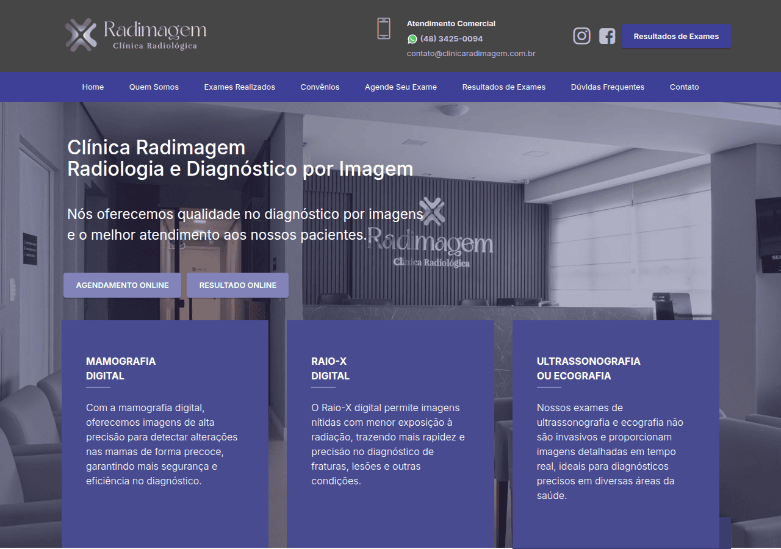Click the contato@clinicaradimagem.com.br email link

pos(471,54)
